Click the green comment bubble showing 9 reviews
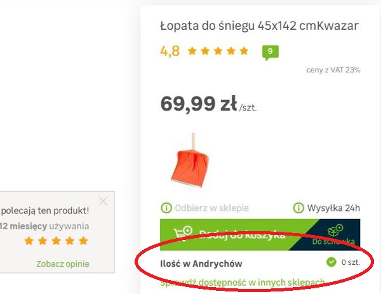The image size is (381, 294). click(x=271, y=52)
